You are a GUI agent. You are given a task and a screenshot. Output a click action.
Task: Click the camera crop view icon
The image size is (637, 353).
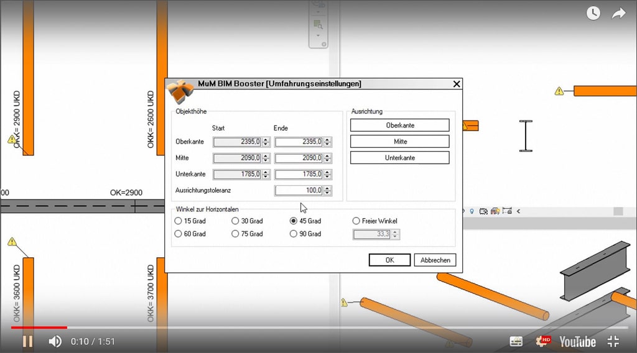pos(483,211)
